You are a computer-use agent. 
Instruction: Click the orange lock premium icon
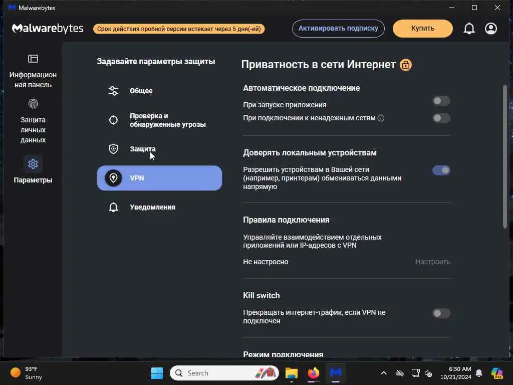(406, 65)
